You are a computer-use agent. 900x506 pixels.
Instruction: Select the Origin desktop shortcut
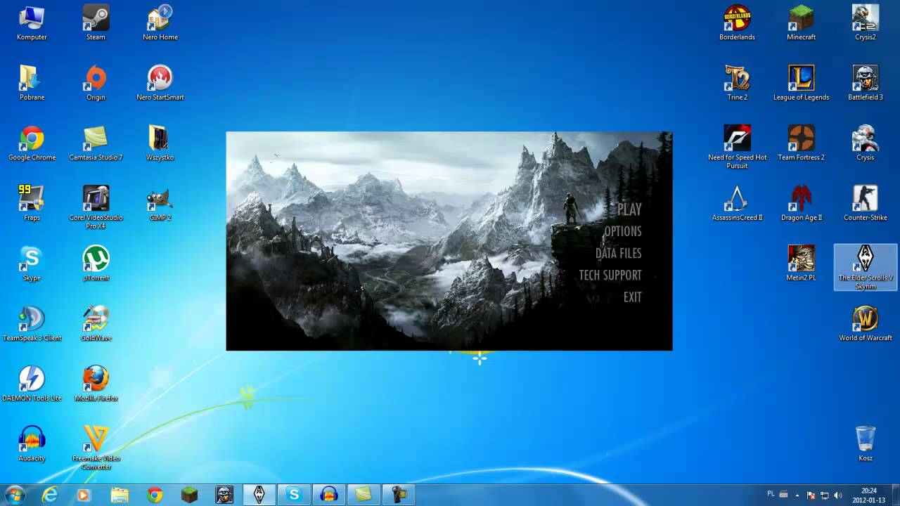(x=96, y=84)
